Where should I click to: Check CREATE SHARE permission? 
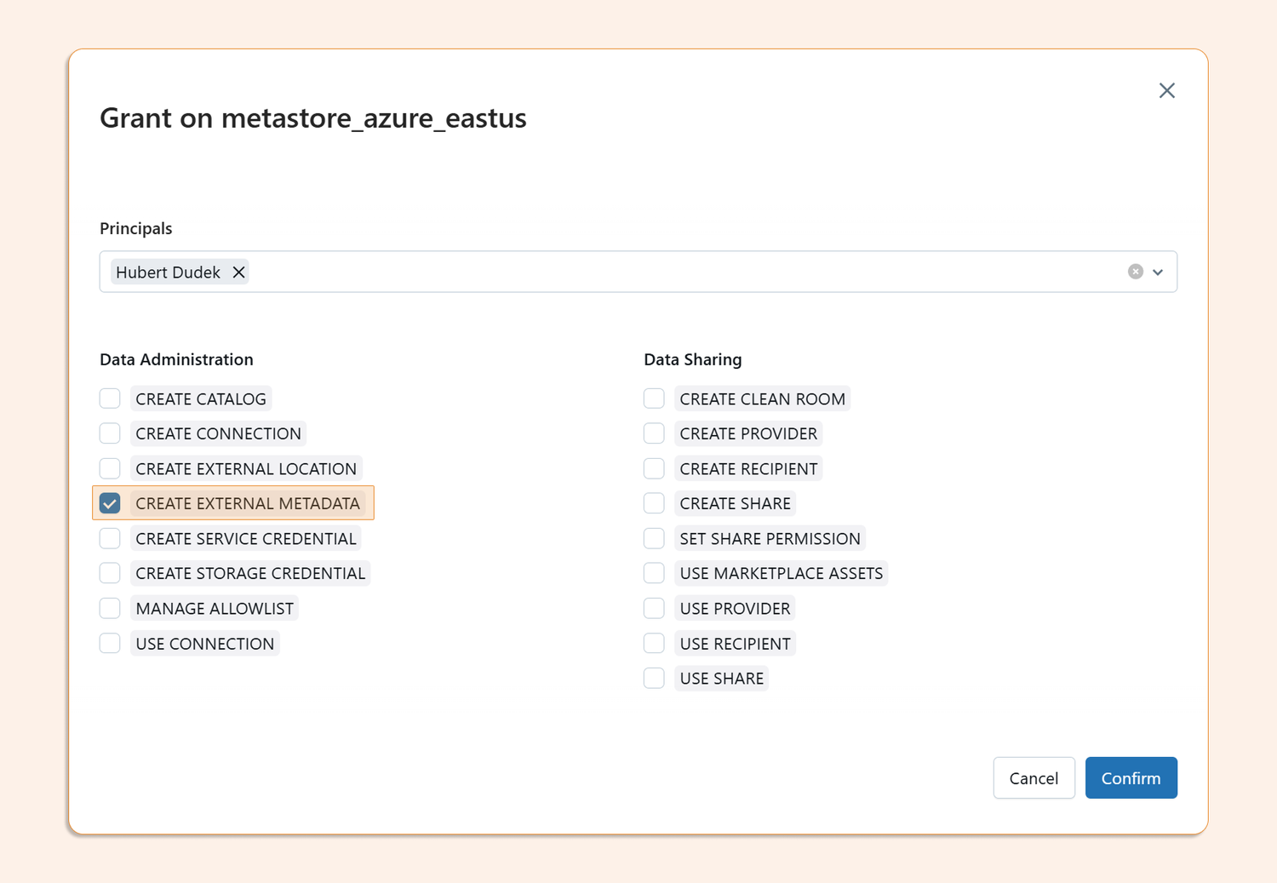654,503
